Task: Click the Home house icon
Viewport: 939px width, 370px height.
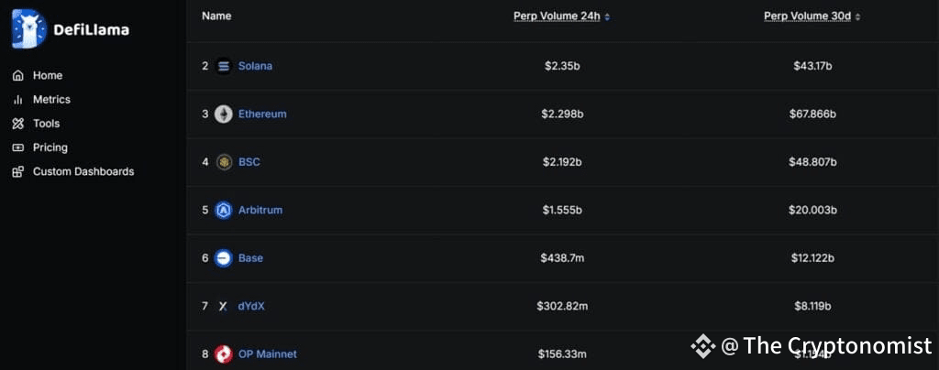Action: [18, 76]
